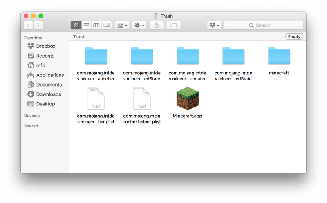Click the Dropbox sidebar icon
The image size is (327, 203).
tap(31, 46)
